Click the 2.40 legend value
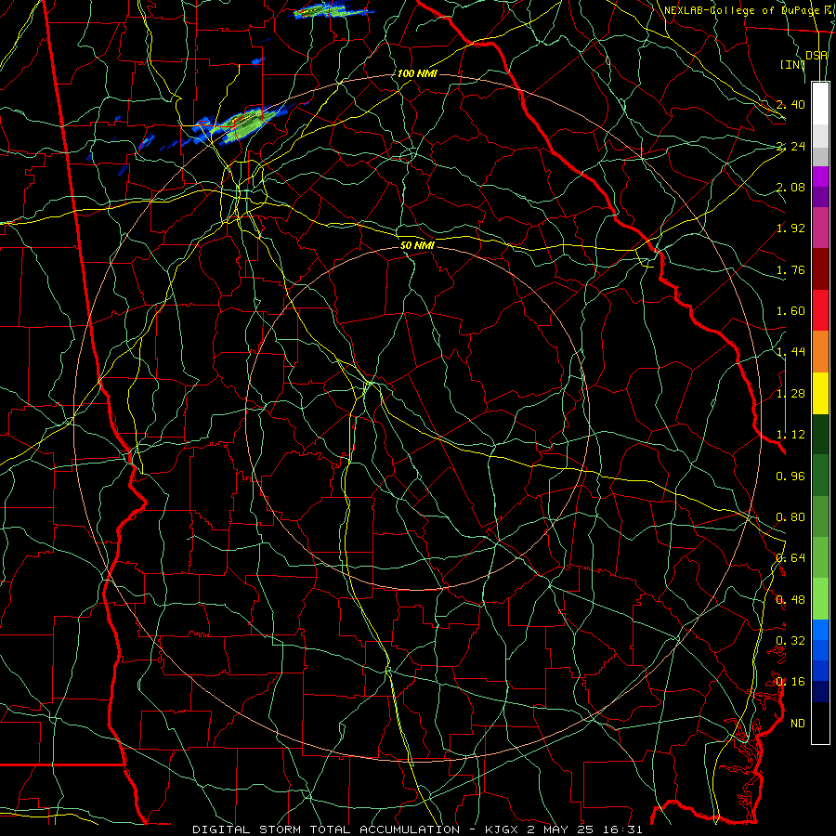This screenshot has width=836, height=836. point(790,104)
